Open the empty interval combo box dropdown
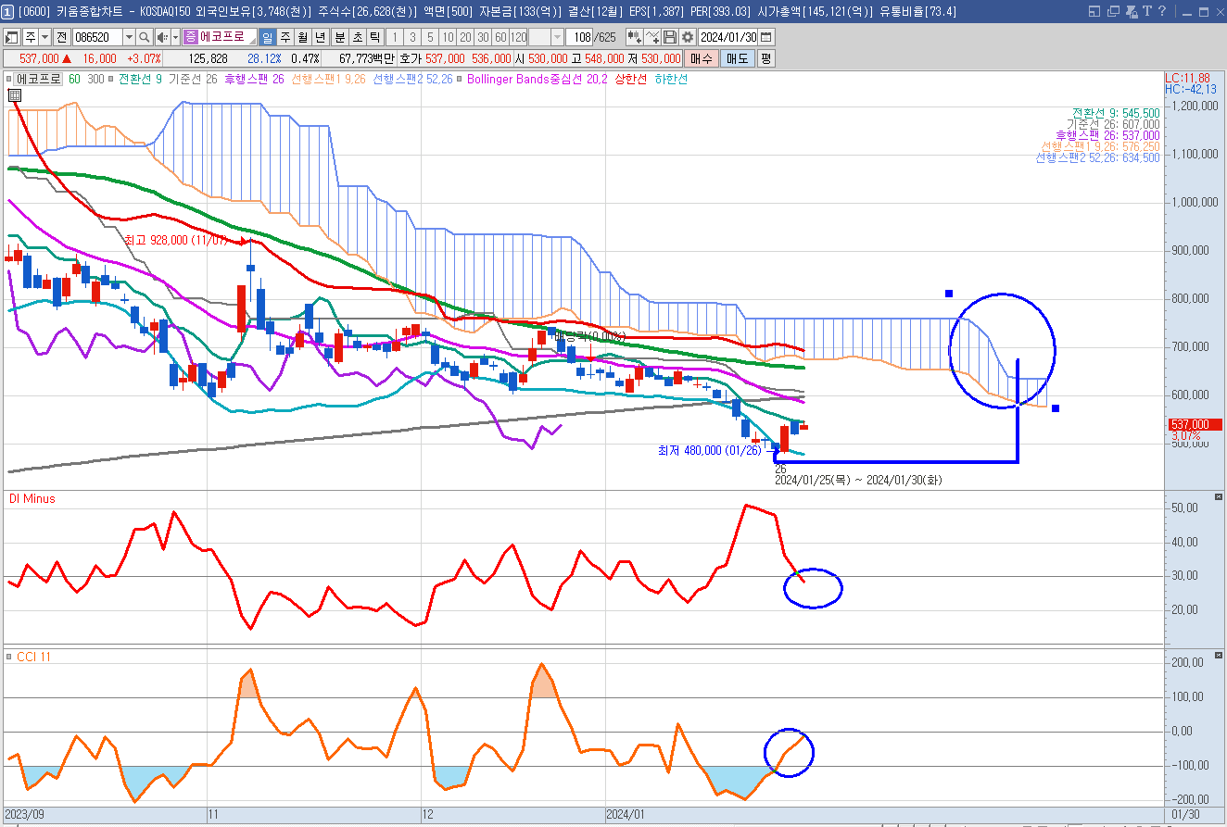The width and height of the screenshot is (1227, 827). pyautogui.click(x=557, y=37)
